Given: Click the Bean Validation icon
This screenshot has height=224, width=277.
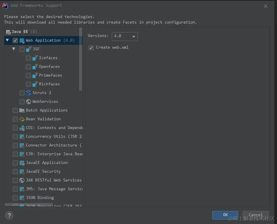Looking at the screenshot, I should point(22,119).
